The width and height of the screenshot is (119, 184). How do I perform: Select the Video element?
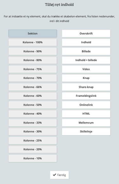coord(86,69)
